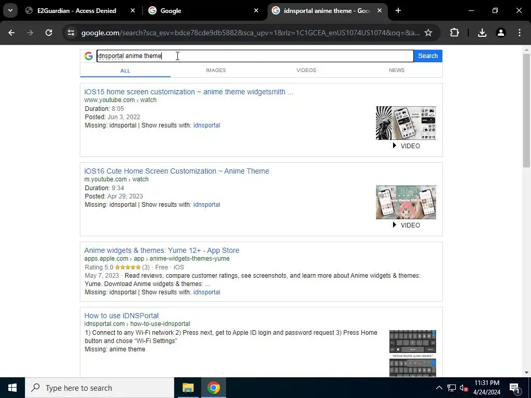This screenshot has height=398, width=531.
Task: Open a new tab with plus icon
Action: [x=398, y=10]
